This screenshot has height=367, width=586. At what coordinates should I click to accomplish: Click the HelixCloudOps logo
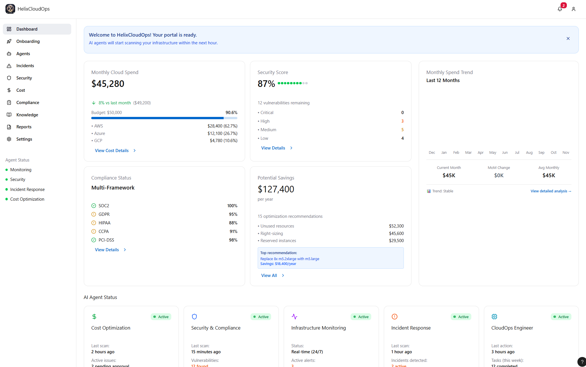[x=10, y=9]
